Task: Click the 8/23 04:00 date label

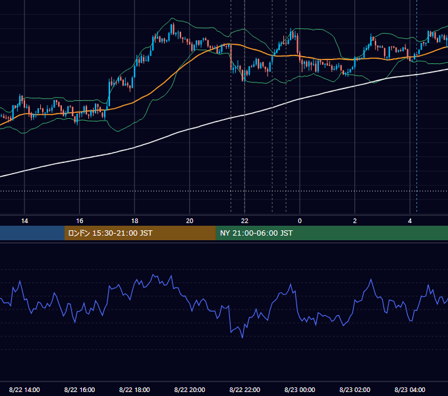Action: 410,389
